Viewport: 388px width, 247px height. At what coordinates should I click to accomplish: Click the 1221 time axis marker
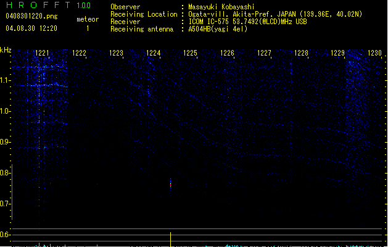point(43,53)
